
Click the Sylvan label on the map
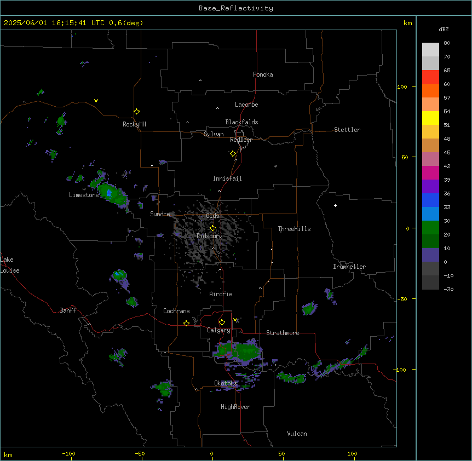coord(214,134)
